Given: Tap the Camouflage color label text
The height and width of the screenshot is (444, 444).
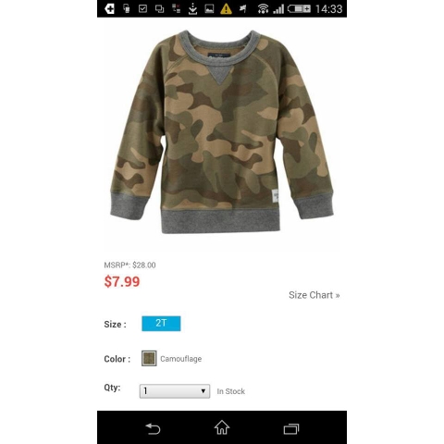Looking at the screenshot, I should [x=181, y=359].
